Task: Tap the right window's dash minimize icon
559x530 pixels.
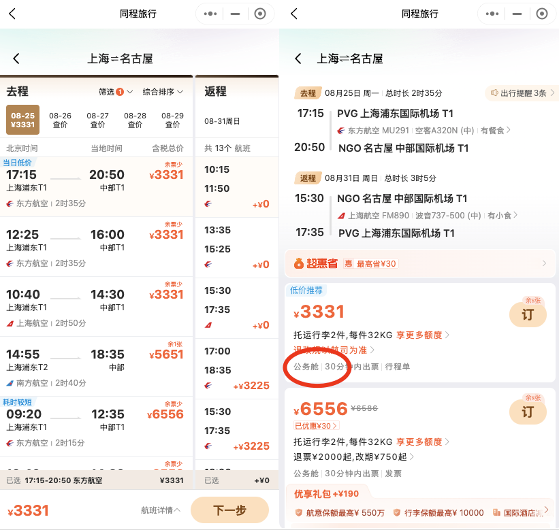Action: click(x=517, y=14)
